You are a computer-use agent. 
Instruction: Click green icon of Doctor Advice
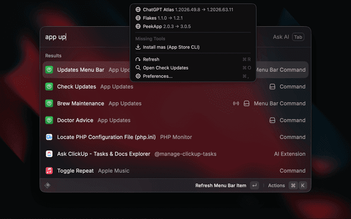tap(49, 120)
